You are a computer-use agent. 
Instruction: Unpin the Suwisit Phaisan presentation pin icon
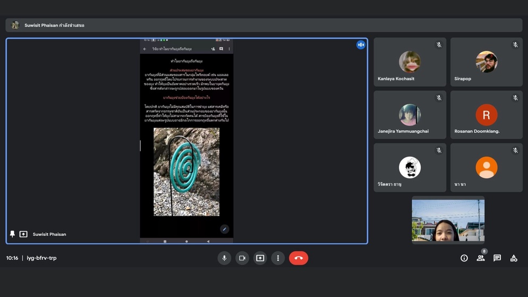coord(13,234)
